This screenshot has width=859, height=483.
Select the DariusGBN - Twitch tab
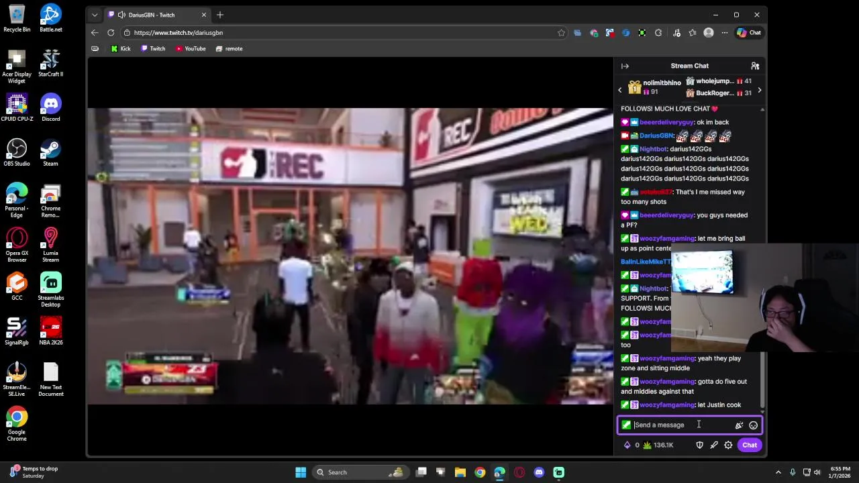tap(158, 15)
